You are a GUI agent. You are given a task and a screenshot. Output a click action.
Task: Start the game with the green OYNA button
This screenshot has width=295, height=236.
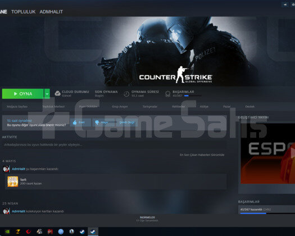click(x=23, y=94)
